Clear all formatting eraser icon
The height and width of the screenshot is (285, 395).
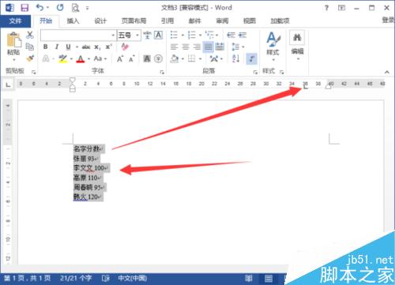click(x=125, y=47)
